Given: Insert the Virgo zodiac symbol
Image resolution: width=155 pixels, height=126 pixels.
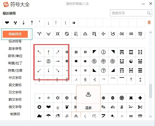Looking at the screenshot, I should pyautogui.click(x=140, y=34).
